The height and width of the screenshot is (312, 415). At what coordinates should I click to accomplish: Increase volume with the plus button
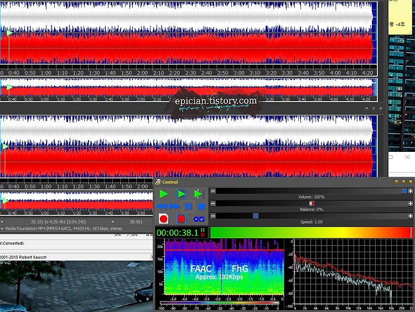(x=410, y=191)
